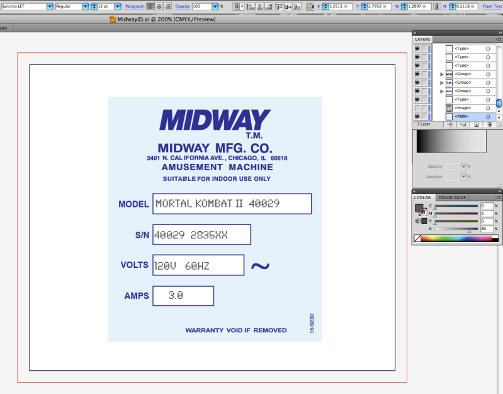Select the Fill color swatch in Color panel
Image resolution: width=503 pixels, height=394 pixels.
pos(419,209)
